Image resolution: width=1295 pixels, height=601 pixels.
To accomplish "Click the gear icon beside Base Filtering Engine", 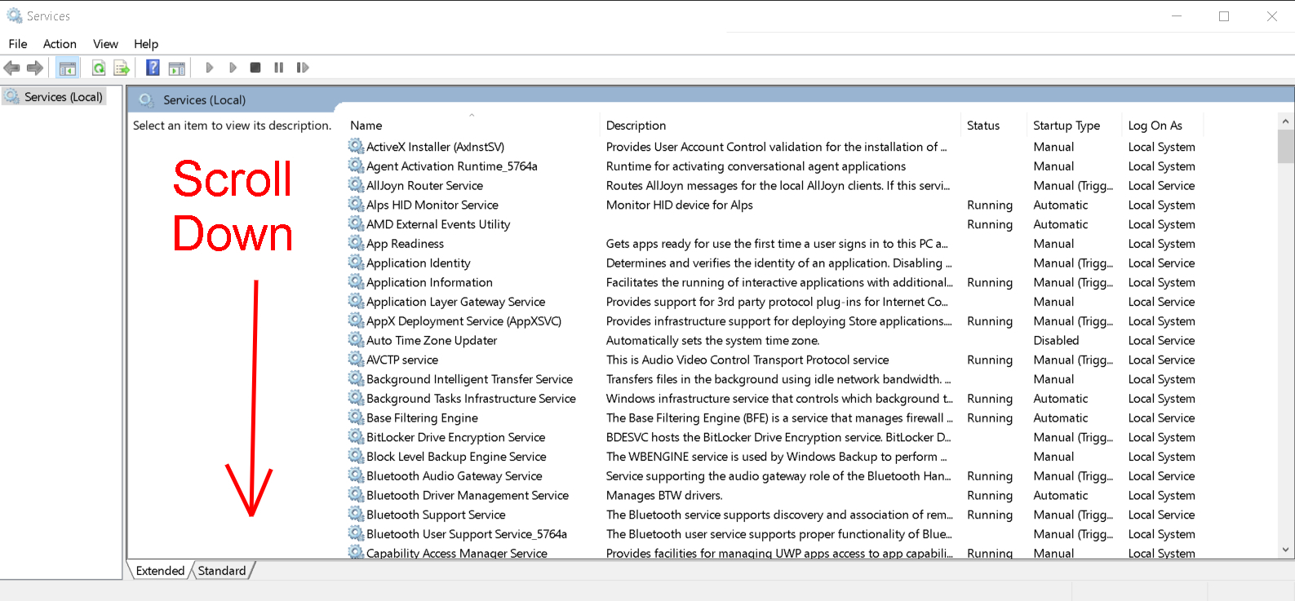I will pyautogui.click(x=356, y=418).
